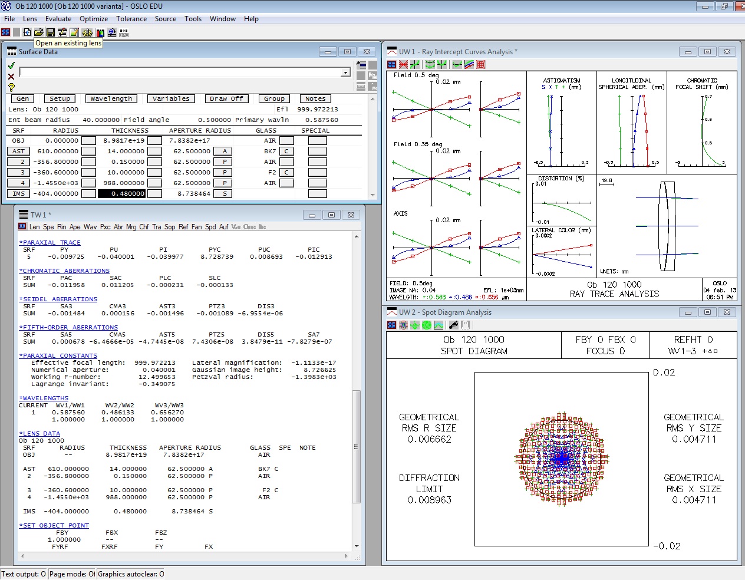This screenshot has height=580, width=745.
Task: Click the blue window setup icon in main toolbar
Action: (x=6, y=32)
